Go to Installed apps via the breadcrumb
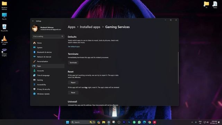Image resolution: width=222 pixels, height=125 pixels. pos(90,27)
